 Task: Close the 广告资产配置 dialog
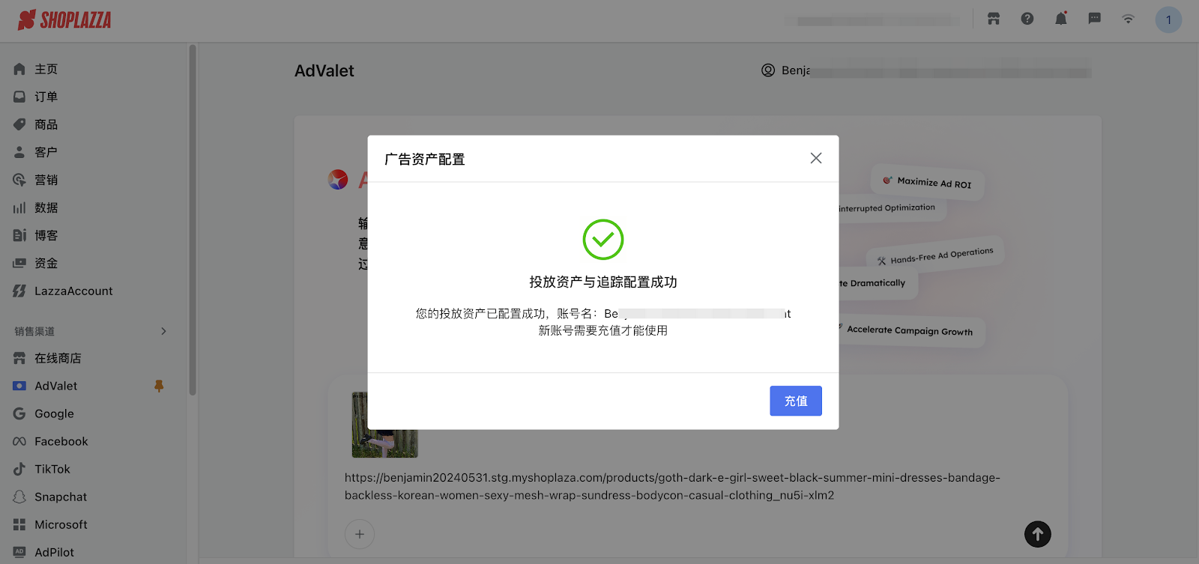pyautogui.click(x=815, y=158)
